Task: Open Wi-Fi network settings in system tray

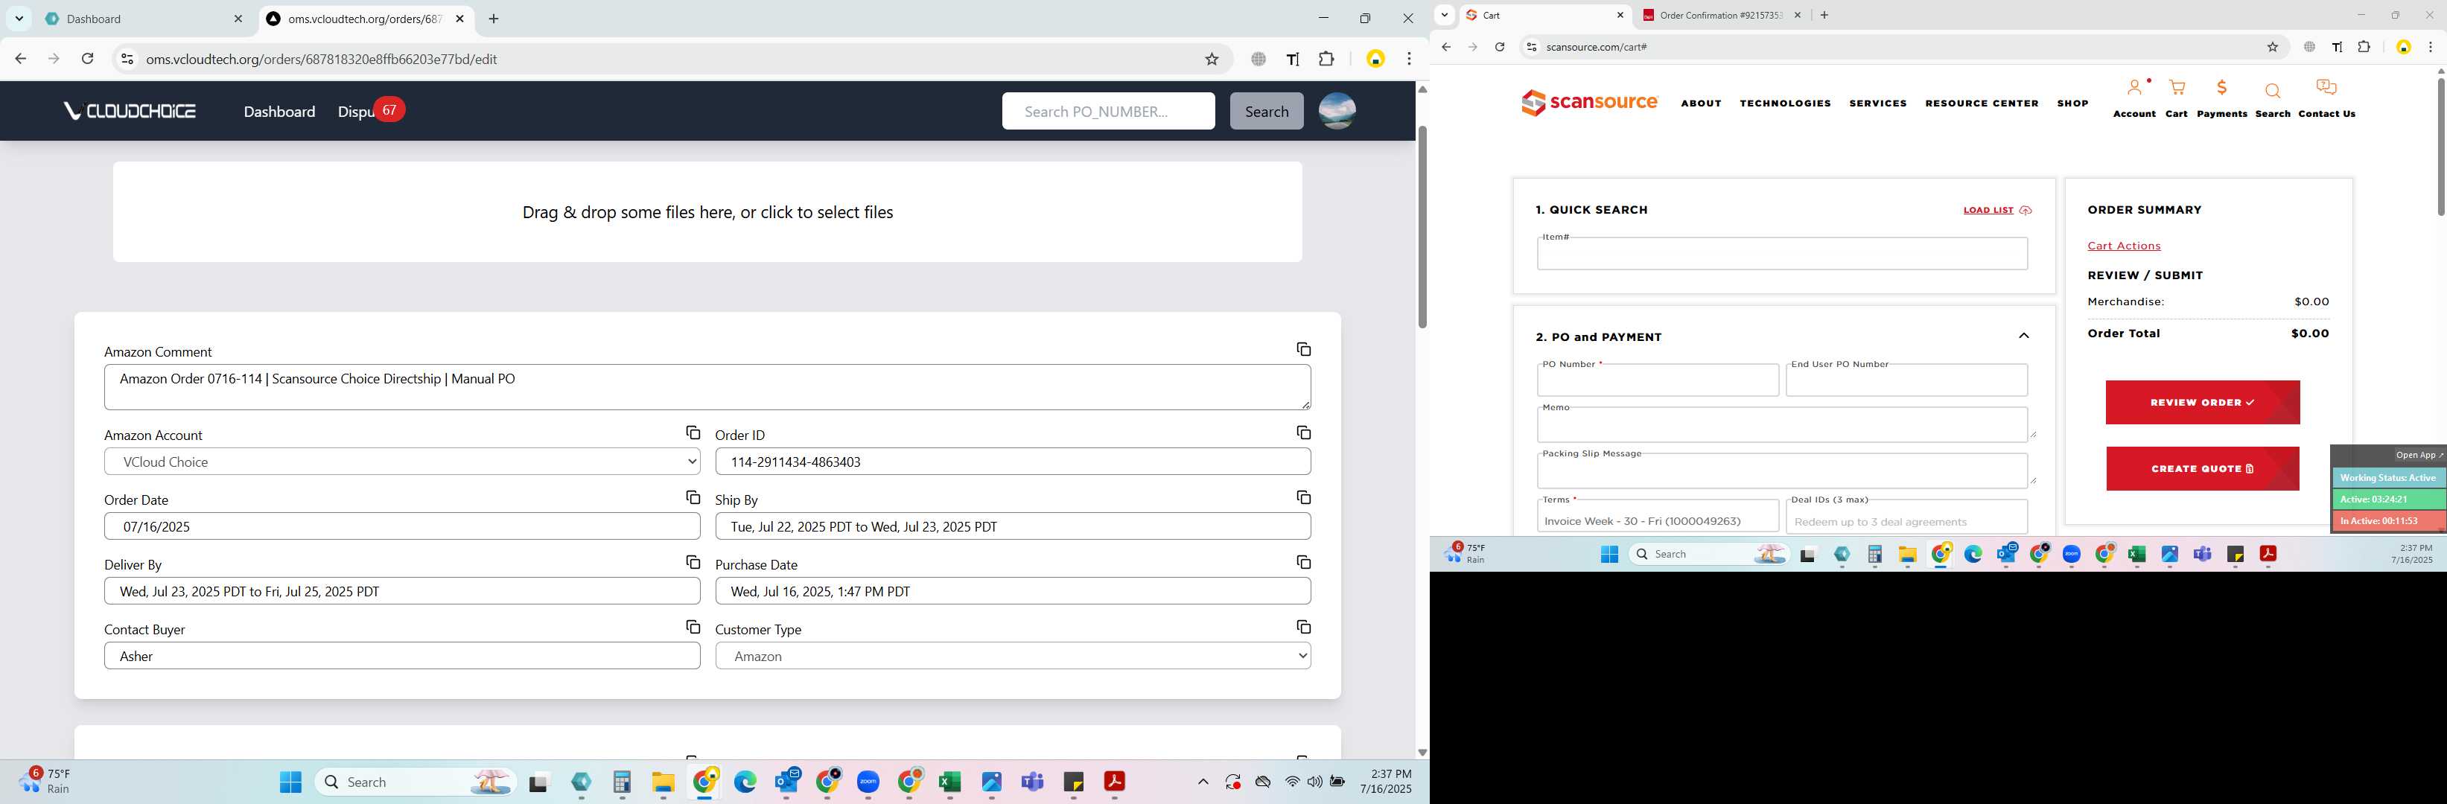Action: point(1292,781)
